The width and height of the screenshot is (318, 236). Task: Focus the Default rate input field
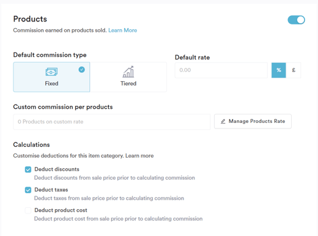tap(221, 70)
